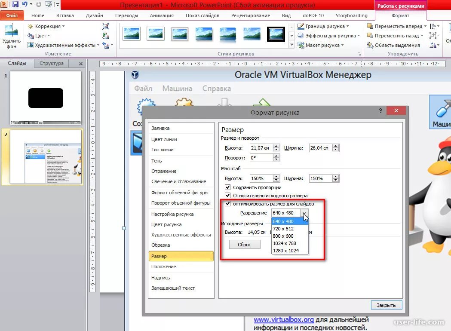Click the reset picture icon

pyautogui.click(x=106, y=45)
